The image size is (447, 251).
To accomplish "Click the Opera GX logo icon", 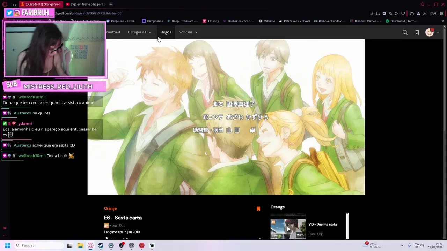I will click(5, 4).
